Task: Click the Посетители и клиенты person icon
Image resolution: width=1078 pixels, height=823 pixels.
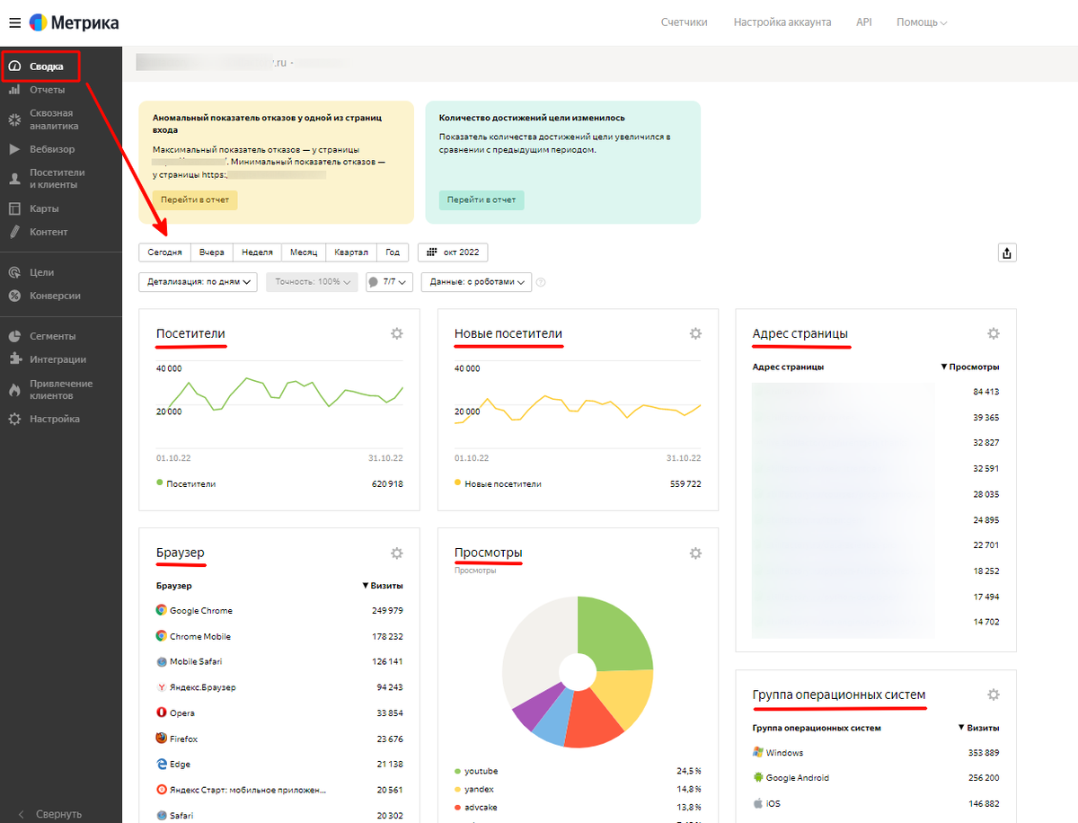Action: (15, 179)
